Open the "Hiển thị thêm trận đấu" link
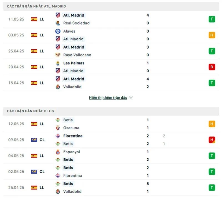 (108, 98)
